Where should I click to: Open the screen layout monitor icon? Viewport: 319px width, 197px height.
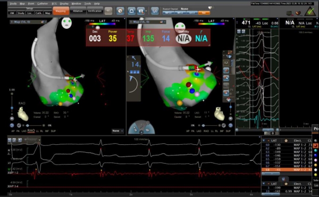(155, 11)
